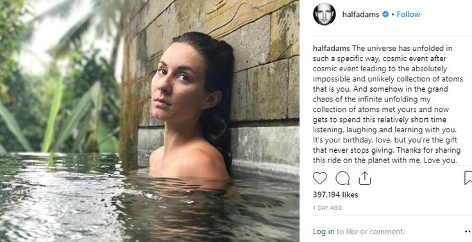The image size is (472, 242).
Task: Open halfadams profile from the header username
Action: pos(360,14)
